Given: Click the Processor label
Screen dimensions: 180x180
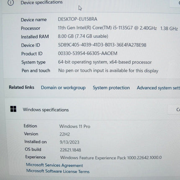Looking at the screenshot, I should click(31, 28).
